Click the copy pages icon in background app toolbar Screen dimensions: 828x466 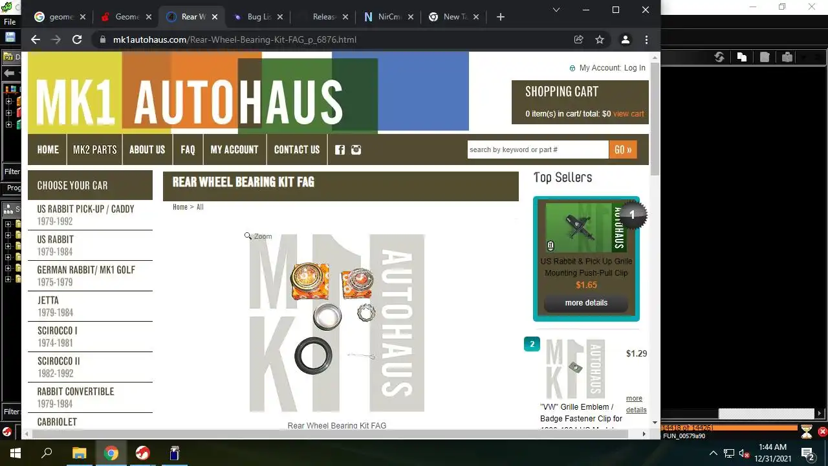[x=741, y=57]
